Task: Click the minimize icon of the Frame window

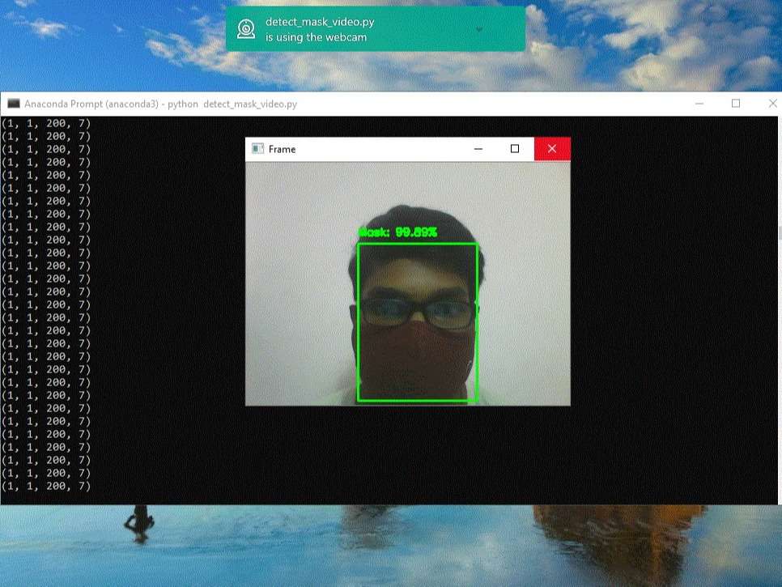Action: pyautogui.click(x=478, y=149)
